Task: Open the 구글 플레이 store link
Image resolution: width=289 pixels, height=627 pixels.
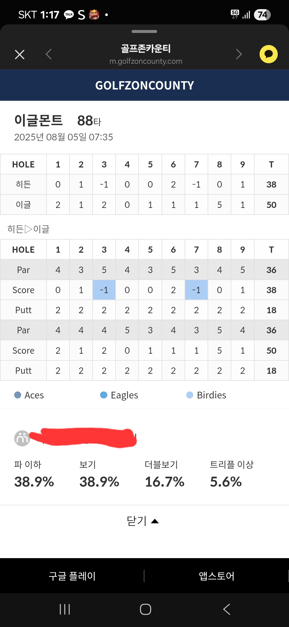Action: tap(72, 576)
